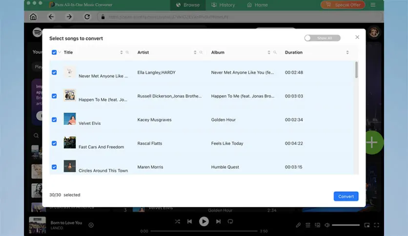
Task: Uncheck Happen To Me song checkbox
Action: [54, 96]
